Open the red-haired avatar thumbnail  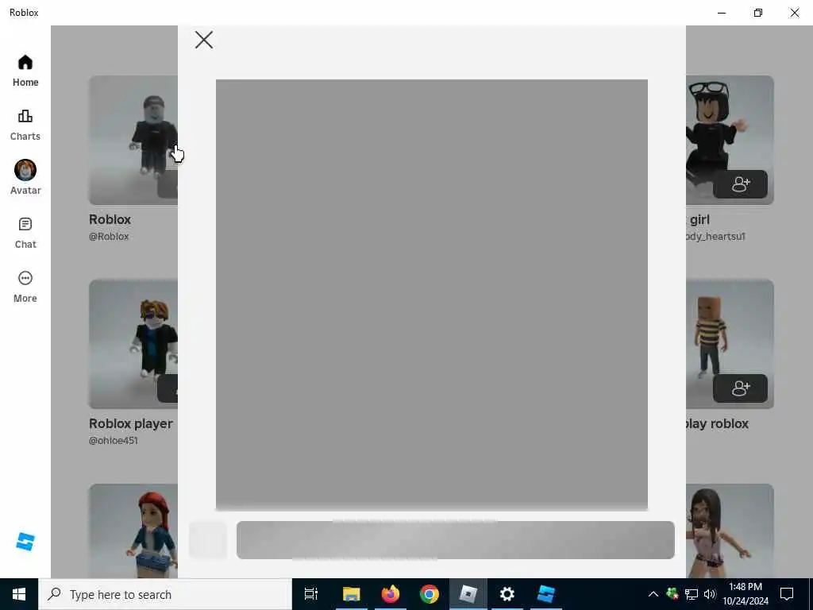133,531
